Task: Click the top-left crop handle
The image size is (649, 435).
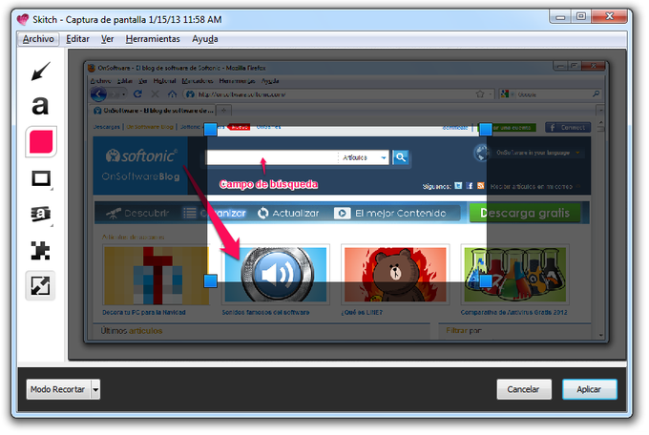Action: pyautogui.click(x=210, y=129)
